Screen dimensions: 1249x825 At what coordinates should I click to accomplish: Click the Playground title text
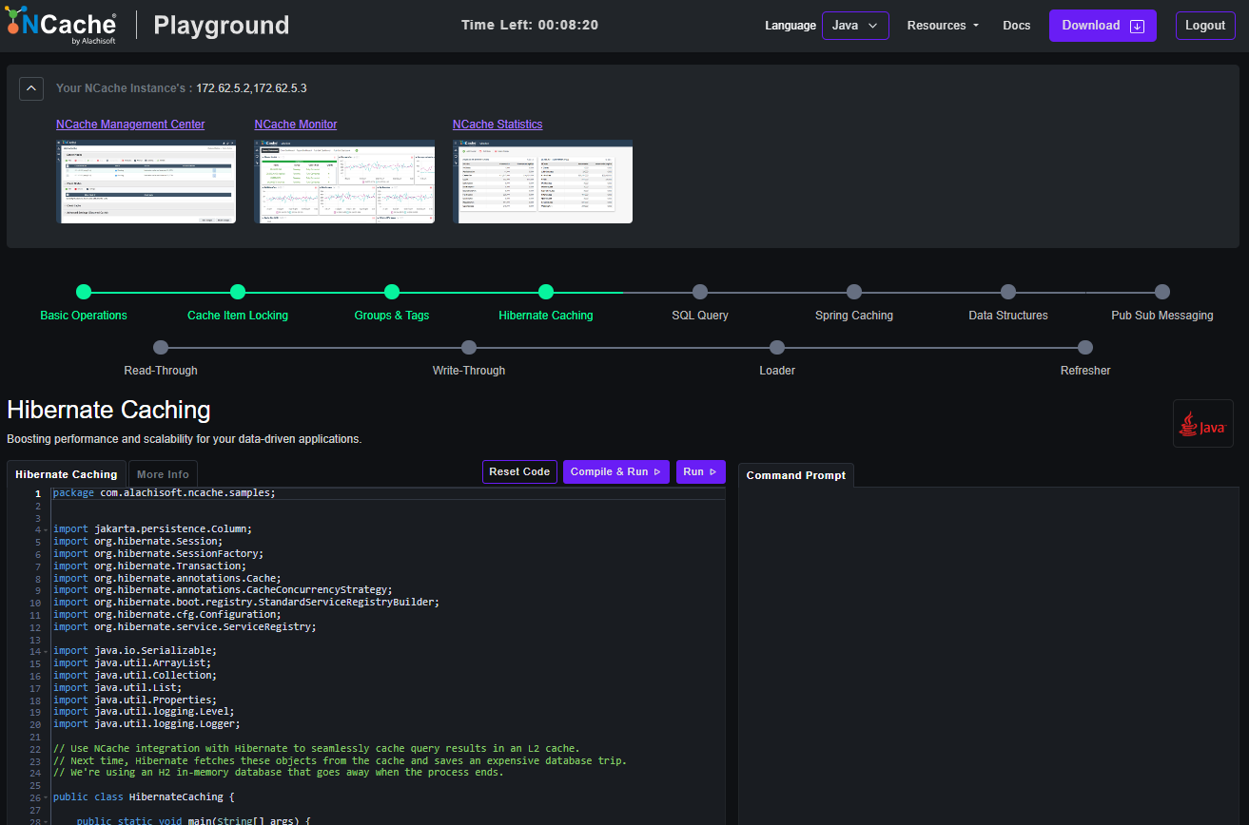[x=222, y=26]
